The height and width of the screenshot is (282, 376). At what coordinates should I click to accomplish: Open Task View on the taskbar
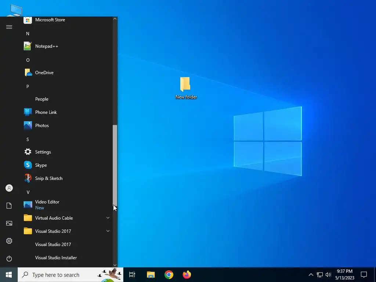[x=132, y=275]
